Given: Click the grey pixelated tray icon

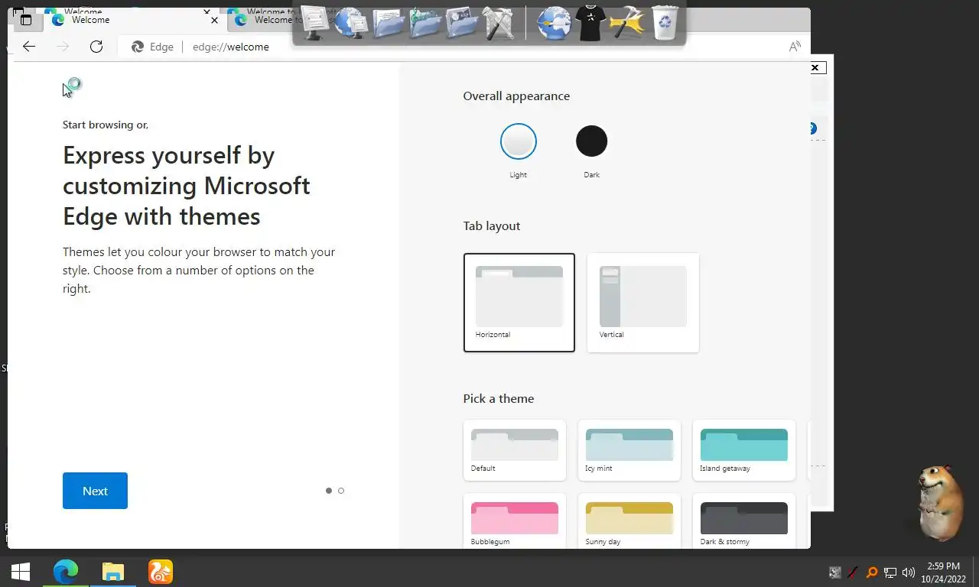Looking at the screenshot, I should 835,572.
